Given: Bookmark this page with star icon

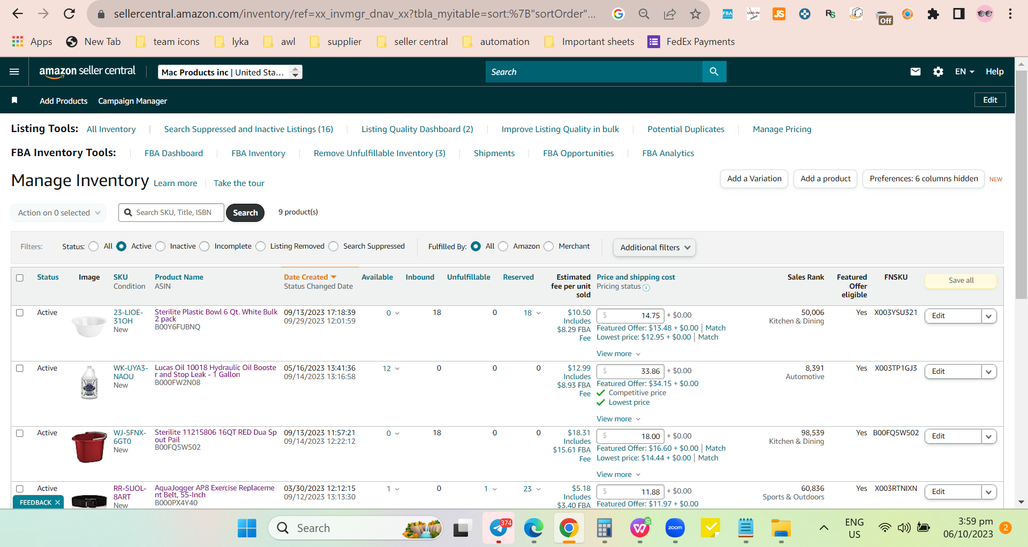Looking at the screenshot, I should tap(696, 14).
